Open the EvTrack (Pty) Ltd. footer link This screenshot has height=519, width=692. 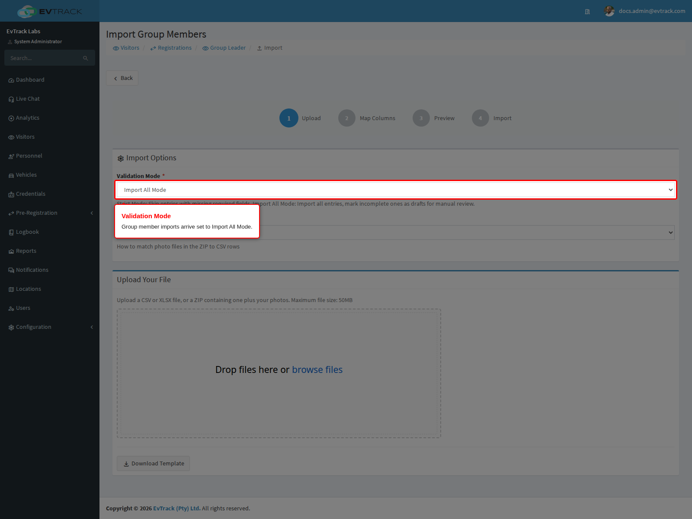tap(177, 509)
